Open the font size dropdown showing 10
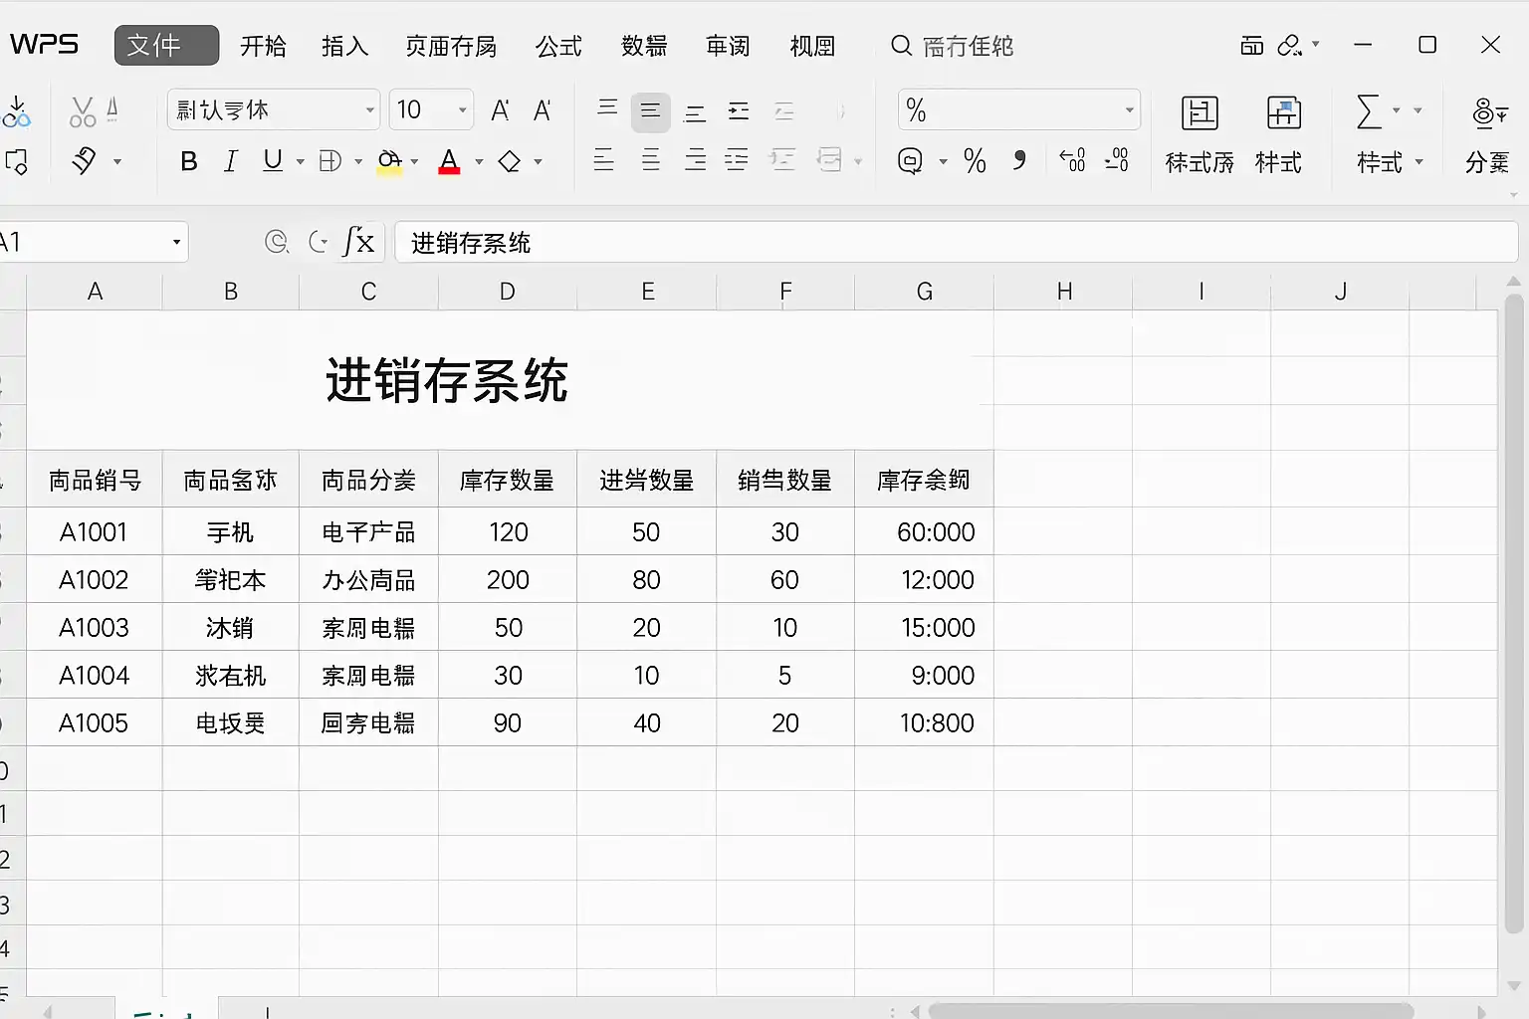Screen dimensions: 1529x1019 (463, 110)
